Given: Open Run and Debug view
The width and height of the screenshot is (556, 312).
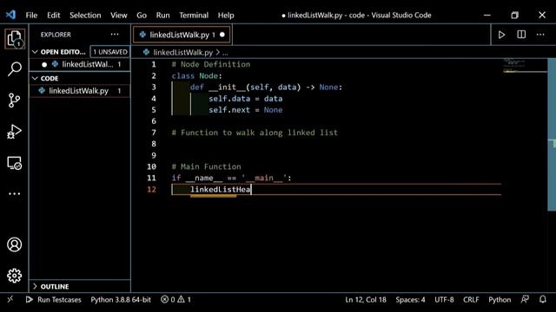Looking at the screenshot, I should point(15,132).
